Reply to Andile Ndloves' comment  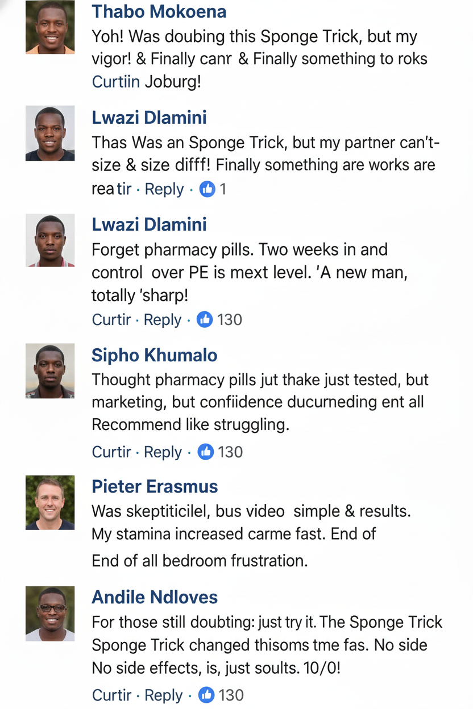(x=164, y=695)
